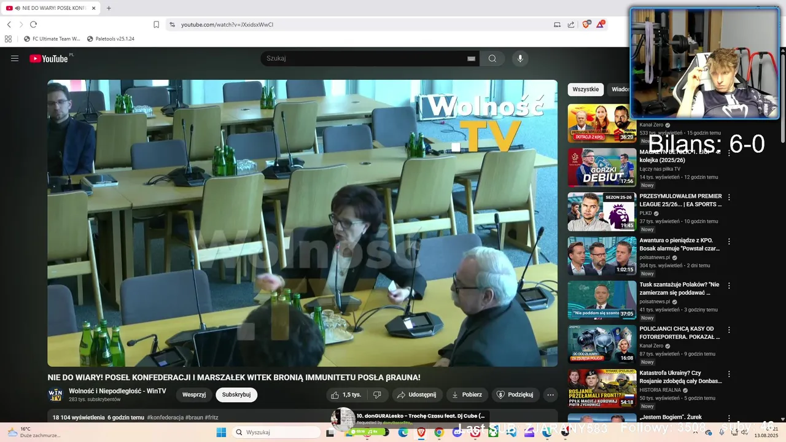Image resolution: width=786 pixels, height=442 pixels.
Task: Install the YouTube app from address bar
Action: (x=558, y=25)
